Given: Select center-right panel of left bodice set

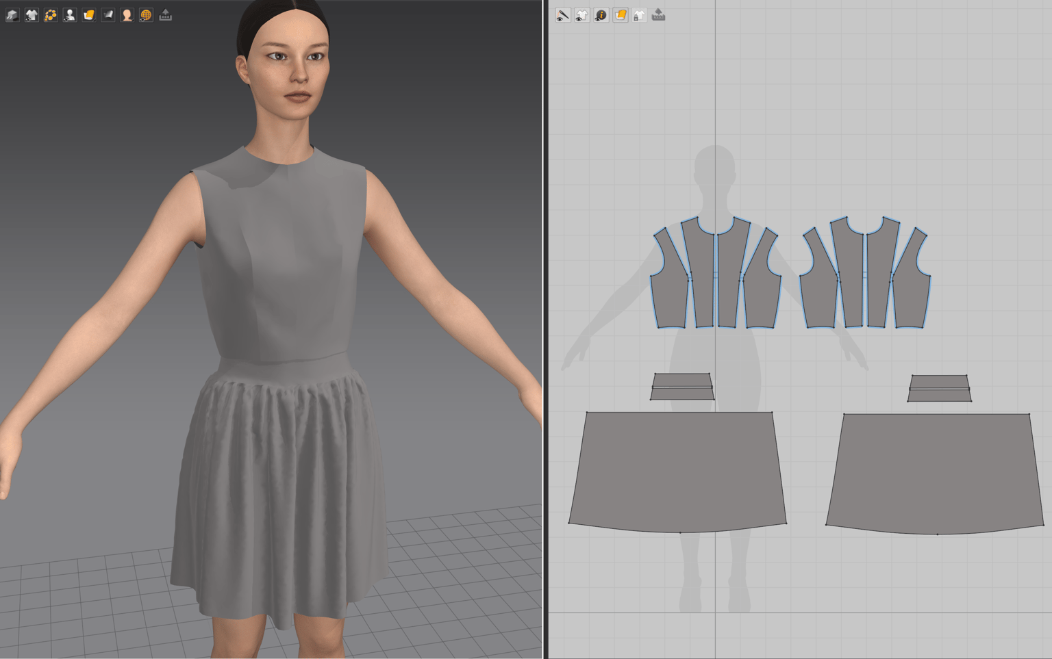Looking at the screenshot, I should 732,274.
